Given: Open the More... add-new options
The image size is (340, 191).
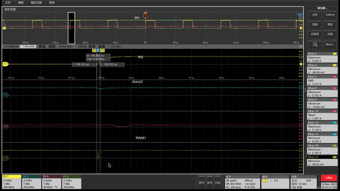Looking at the screenshot, I should pyautogui.click(x=330, y=44).
